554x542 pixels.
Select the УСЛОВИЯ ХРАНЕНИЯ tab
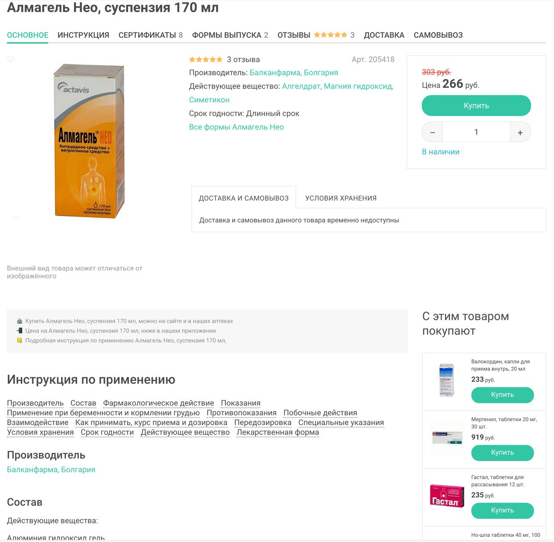point(341,198)
